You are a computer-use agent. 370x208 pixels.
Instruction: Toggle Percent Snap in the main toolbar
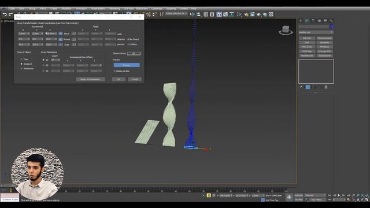coord(149,14)
